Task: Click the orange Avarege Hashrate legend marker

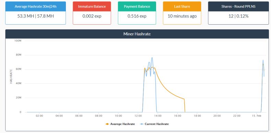Action: coord(107,124)
